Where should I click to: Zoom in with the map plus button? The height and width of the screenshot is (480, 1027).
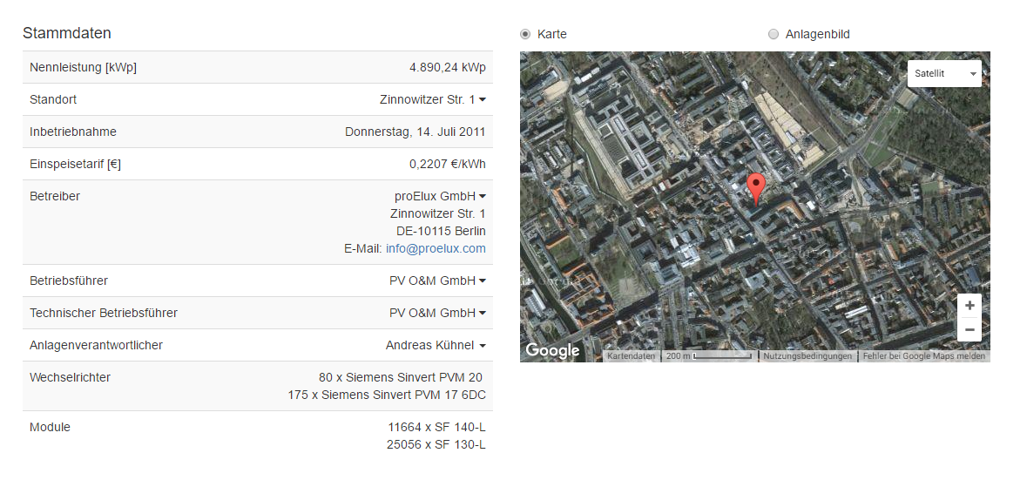[x=970, y=306]
